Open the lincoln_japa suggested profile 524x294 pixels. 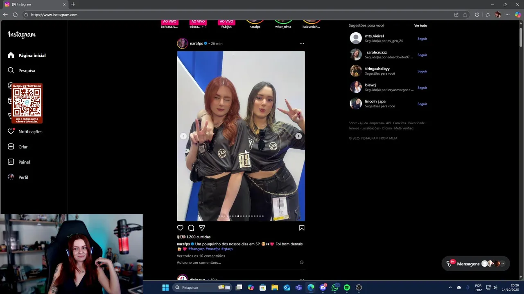[375, 101]
